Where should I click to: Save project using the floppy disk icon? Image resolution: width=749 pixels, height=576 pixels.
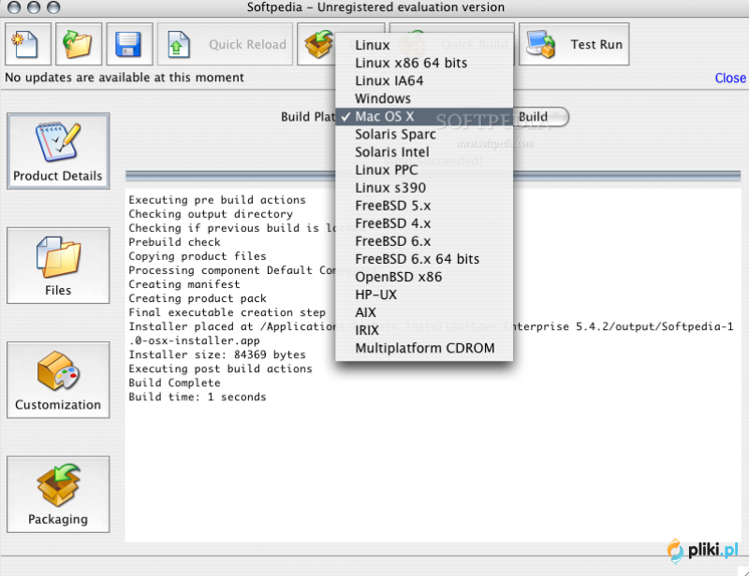pos(129,44)
